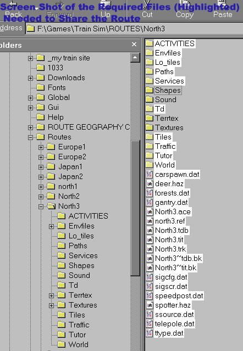Click the Tiles folder icon in file list
This screenshot has width=243, height=351.
click(x=149, y=137)
